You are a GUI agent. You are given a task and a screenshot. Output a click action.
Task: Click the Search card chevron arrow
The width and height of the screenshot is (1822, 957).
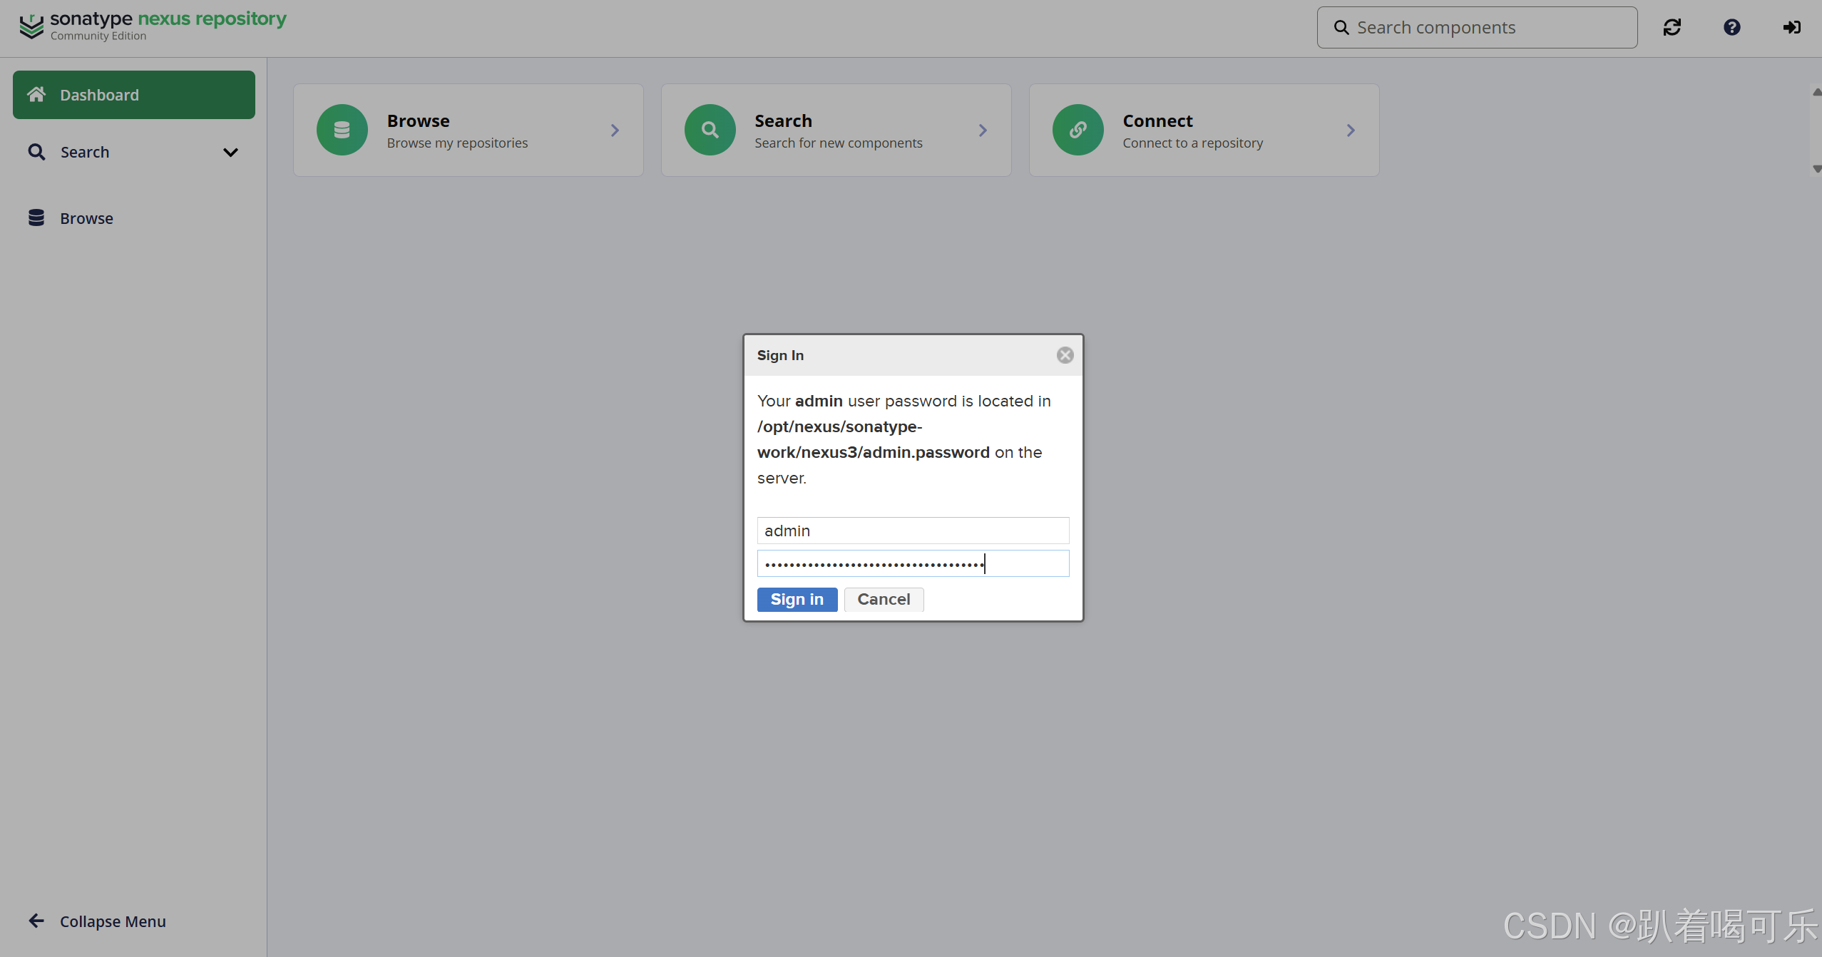point(983,130)
